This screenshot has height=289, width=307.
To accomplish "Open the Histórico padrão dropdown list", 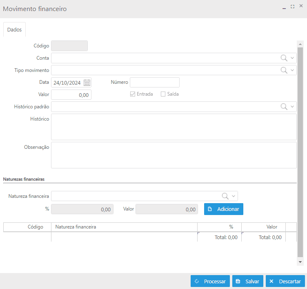I will [x=292, y=107].
